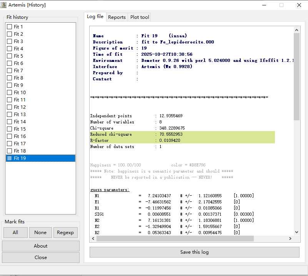The width and height of the screenshot is (308, 276).
Task: Open the Plot tool tab
Action: [140, 17]
